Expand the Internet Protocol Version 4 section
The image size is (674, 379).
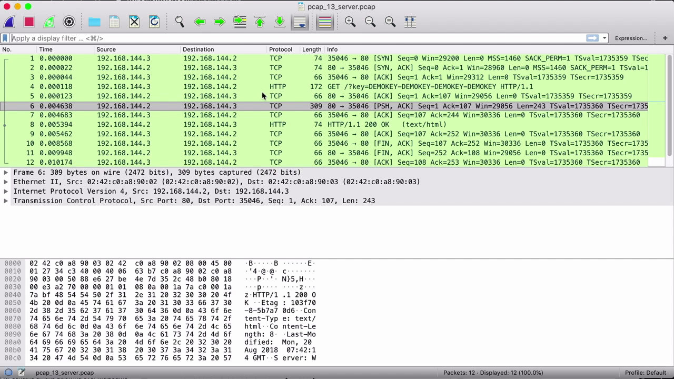coord(6,191)
